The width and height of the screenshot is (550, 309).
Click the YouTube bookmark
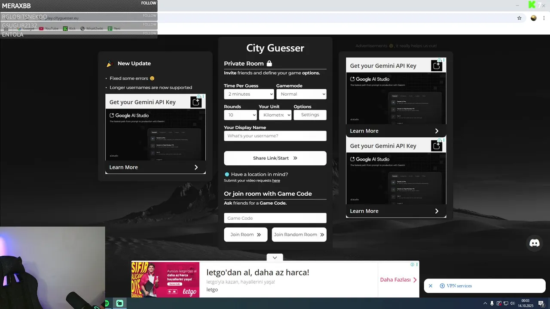click(49, 28)
